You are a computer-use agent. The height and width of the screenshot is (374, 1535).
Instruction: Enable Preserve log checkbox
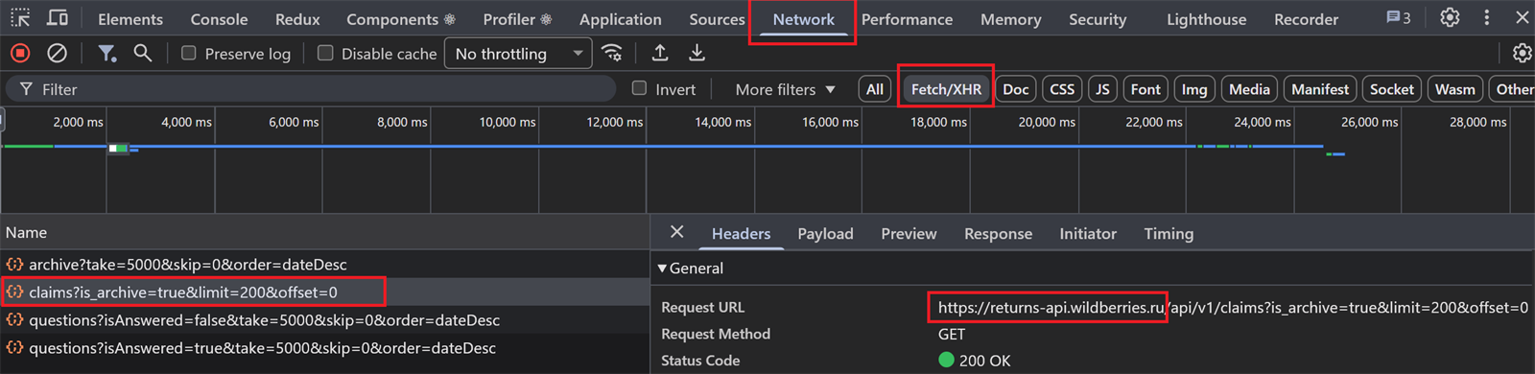(x=189, y=54)
